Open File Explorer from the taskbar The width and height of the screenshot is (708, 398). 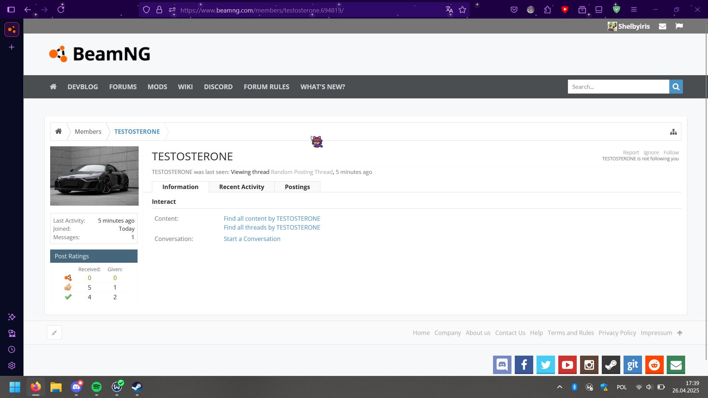(56, 387)
